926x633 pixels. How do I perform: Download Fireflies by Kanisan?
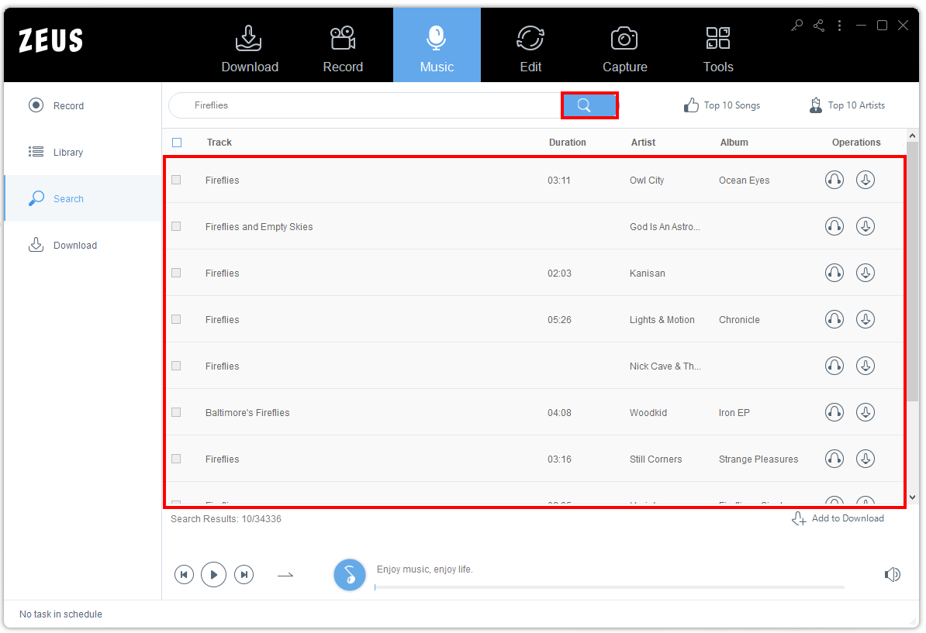tap(866, 273)
